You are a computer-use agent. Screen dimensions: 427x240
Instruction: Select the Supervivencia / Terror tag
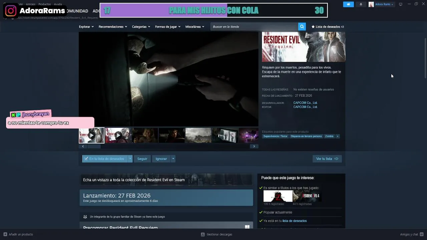click(x=275, y=136)
